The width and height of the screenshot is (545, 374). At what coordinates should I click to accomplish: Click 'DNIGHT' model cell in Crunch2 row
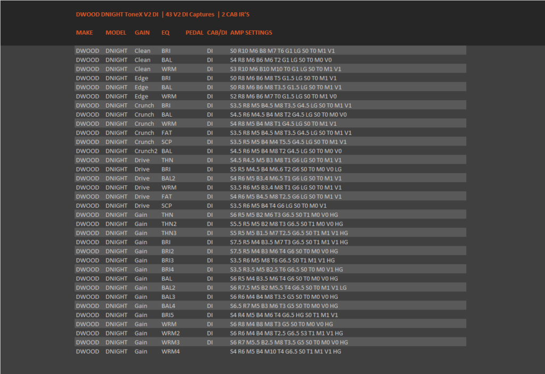point(117,151)
